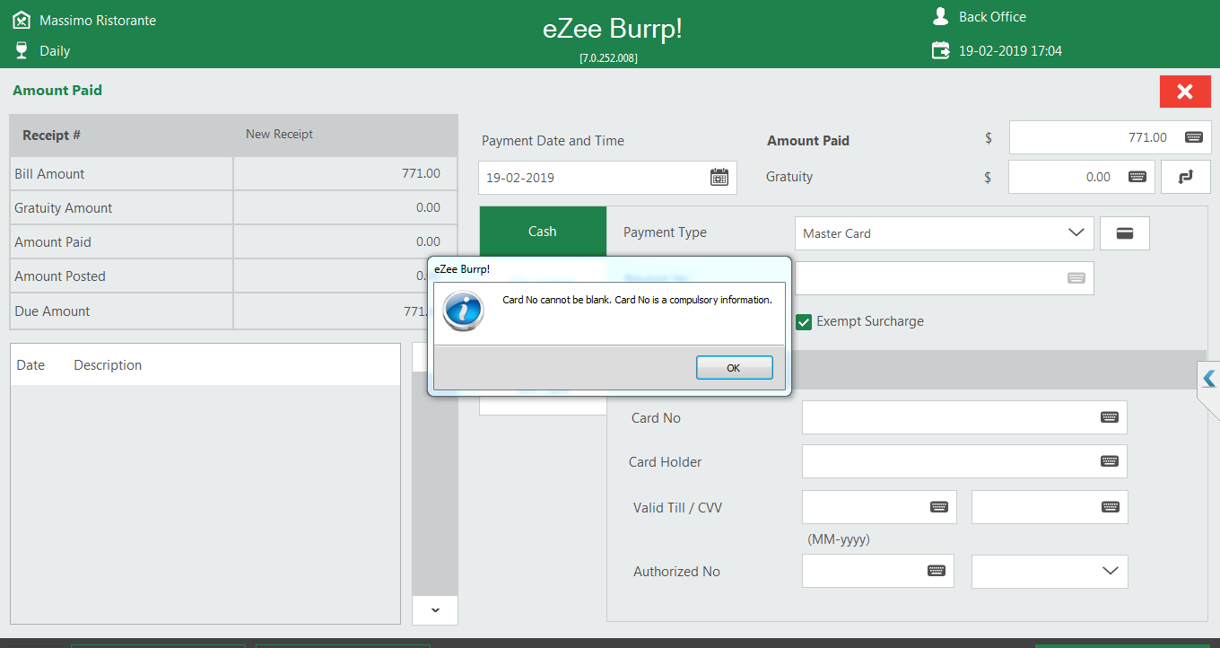
Task: Click scroll down arrow beside description list
Action: pyautogui.click(x=435, y=609)
